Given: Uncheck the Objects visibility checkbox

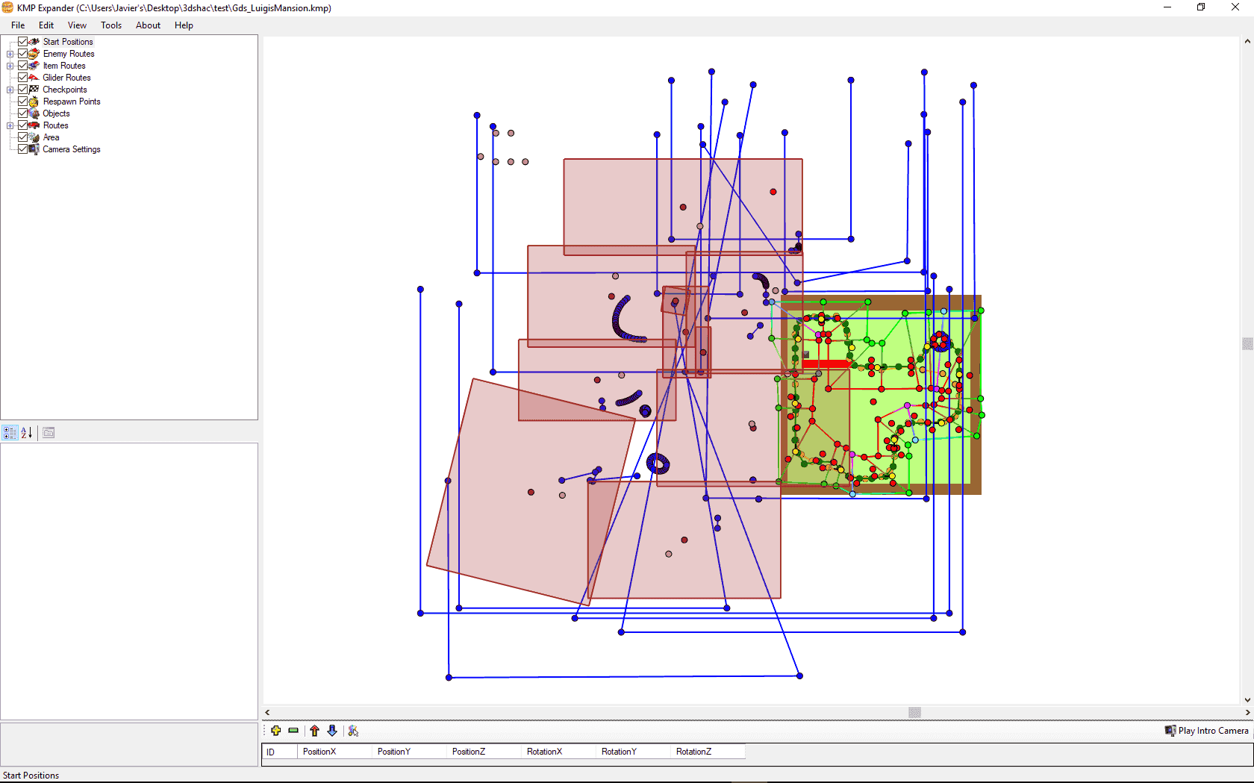Looking at the screenshot, I should (22, 113).
